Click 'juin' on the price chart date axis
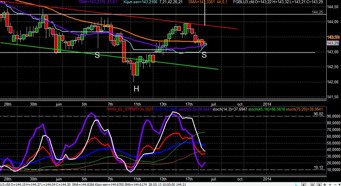Viewport: 341px width, 186px height. [x=59, y=104]
